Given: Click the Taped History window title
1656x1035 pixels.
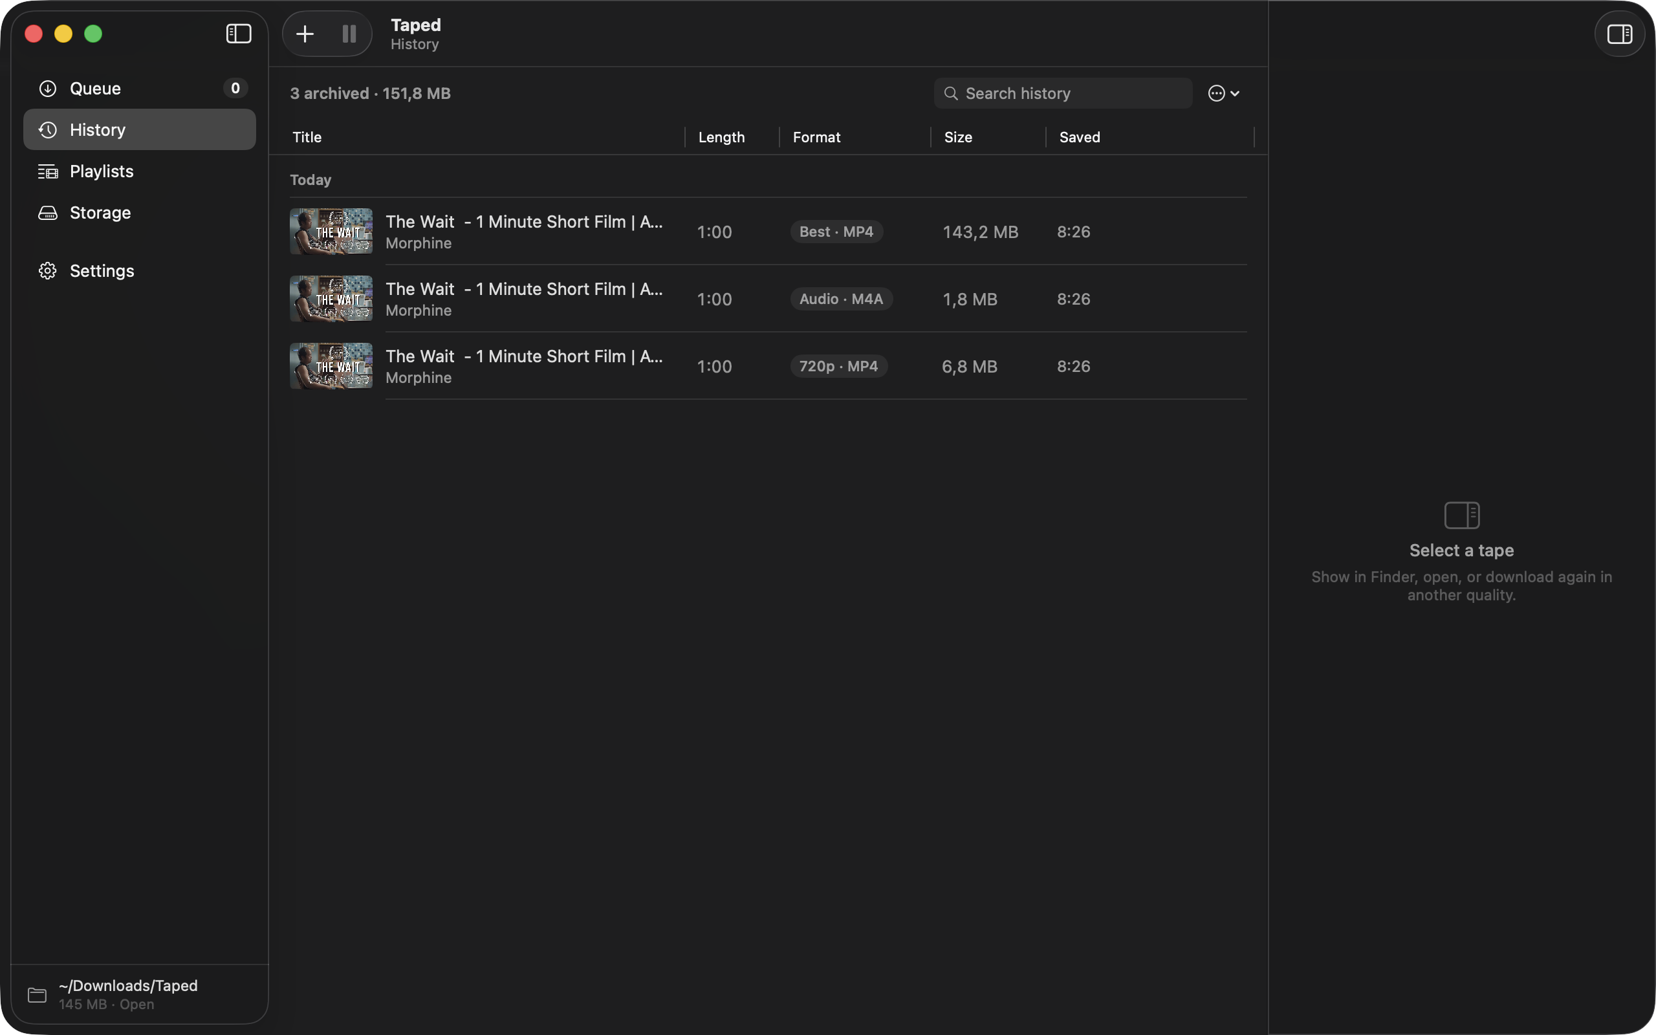Looking at the screenshot, I should pos(415,34).
